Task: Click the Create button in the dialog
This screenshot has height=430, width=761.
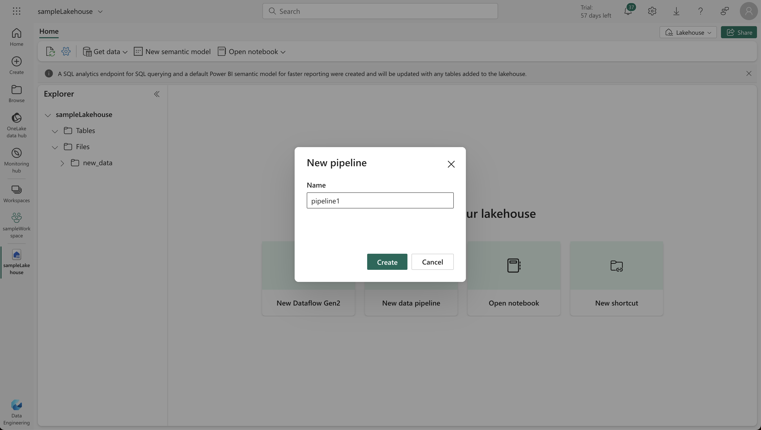Action: pyautogui.click(x=387, y=262)
